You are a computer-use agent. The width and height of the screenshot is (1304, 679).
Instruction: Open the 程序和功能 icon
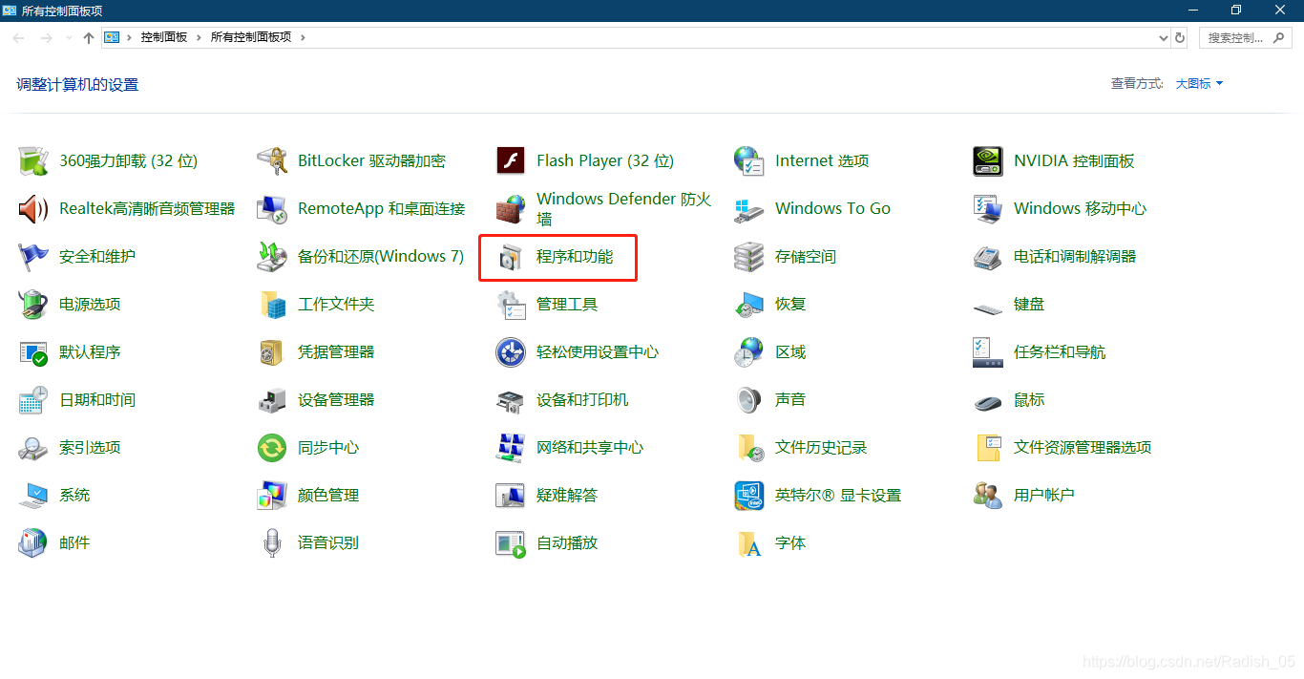pyautogui.click(x=511, y=257)
